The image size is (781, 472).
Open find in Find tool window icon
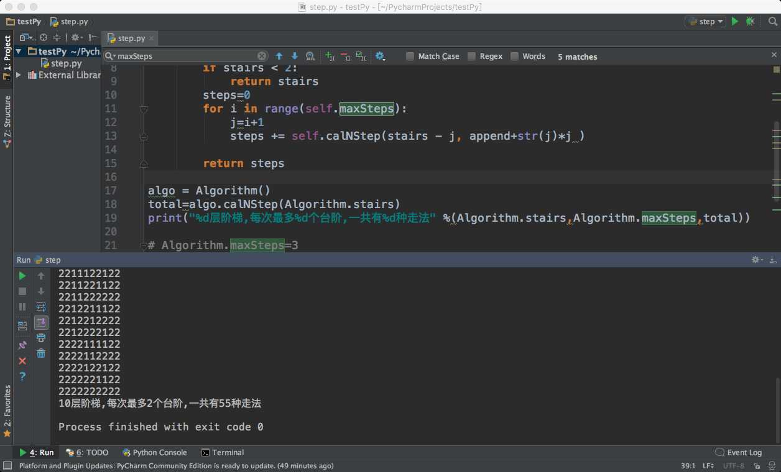click(x=310, y=56)
